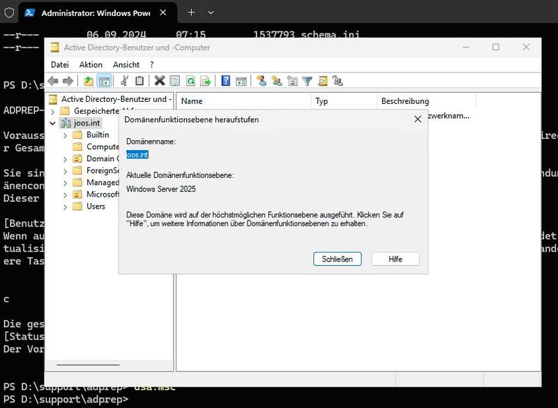Open the Ansicht menu
558x408 pixels.
point(126,64)
